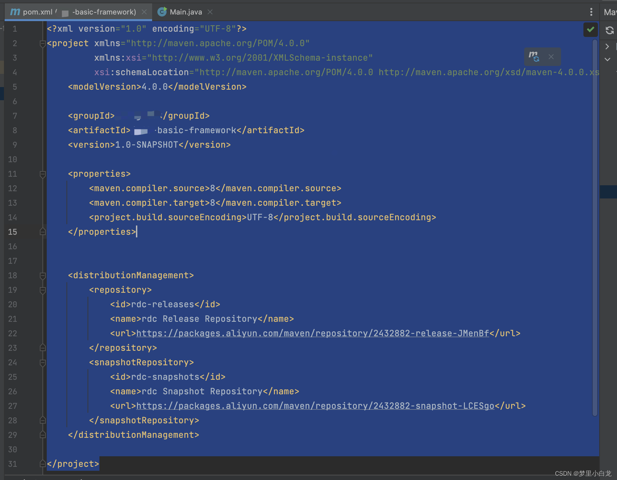The width and height of the screenshot is (617, 480).
Task: Click the project.build.sourceEncoding UTF-8 line
Action: click(262, 217)
